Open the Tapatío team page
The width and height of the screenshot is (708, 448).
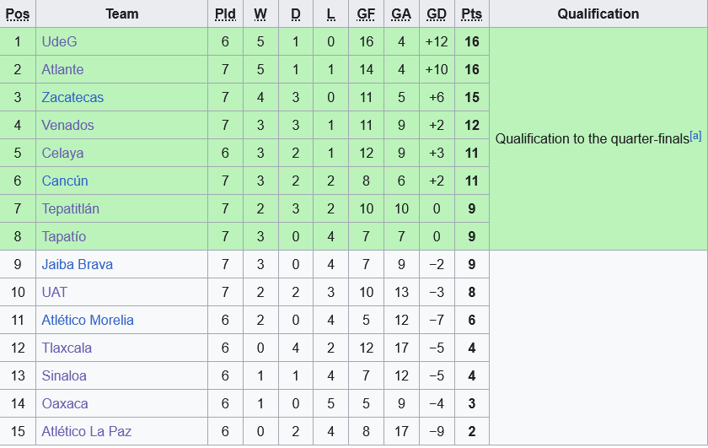[63, 236]
